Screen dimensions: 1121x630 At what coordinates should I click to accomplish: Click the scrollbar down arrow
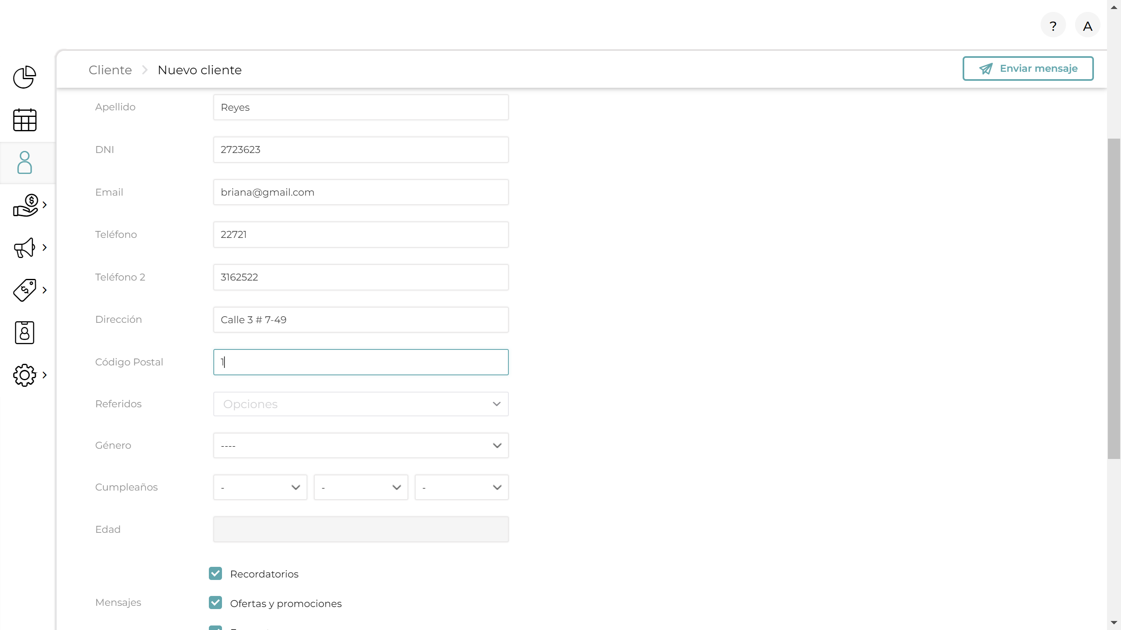coord(1114,623)
